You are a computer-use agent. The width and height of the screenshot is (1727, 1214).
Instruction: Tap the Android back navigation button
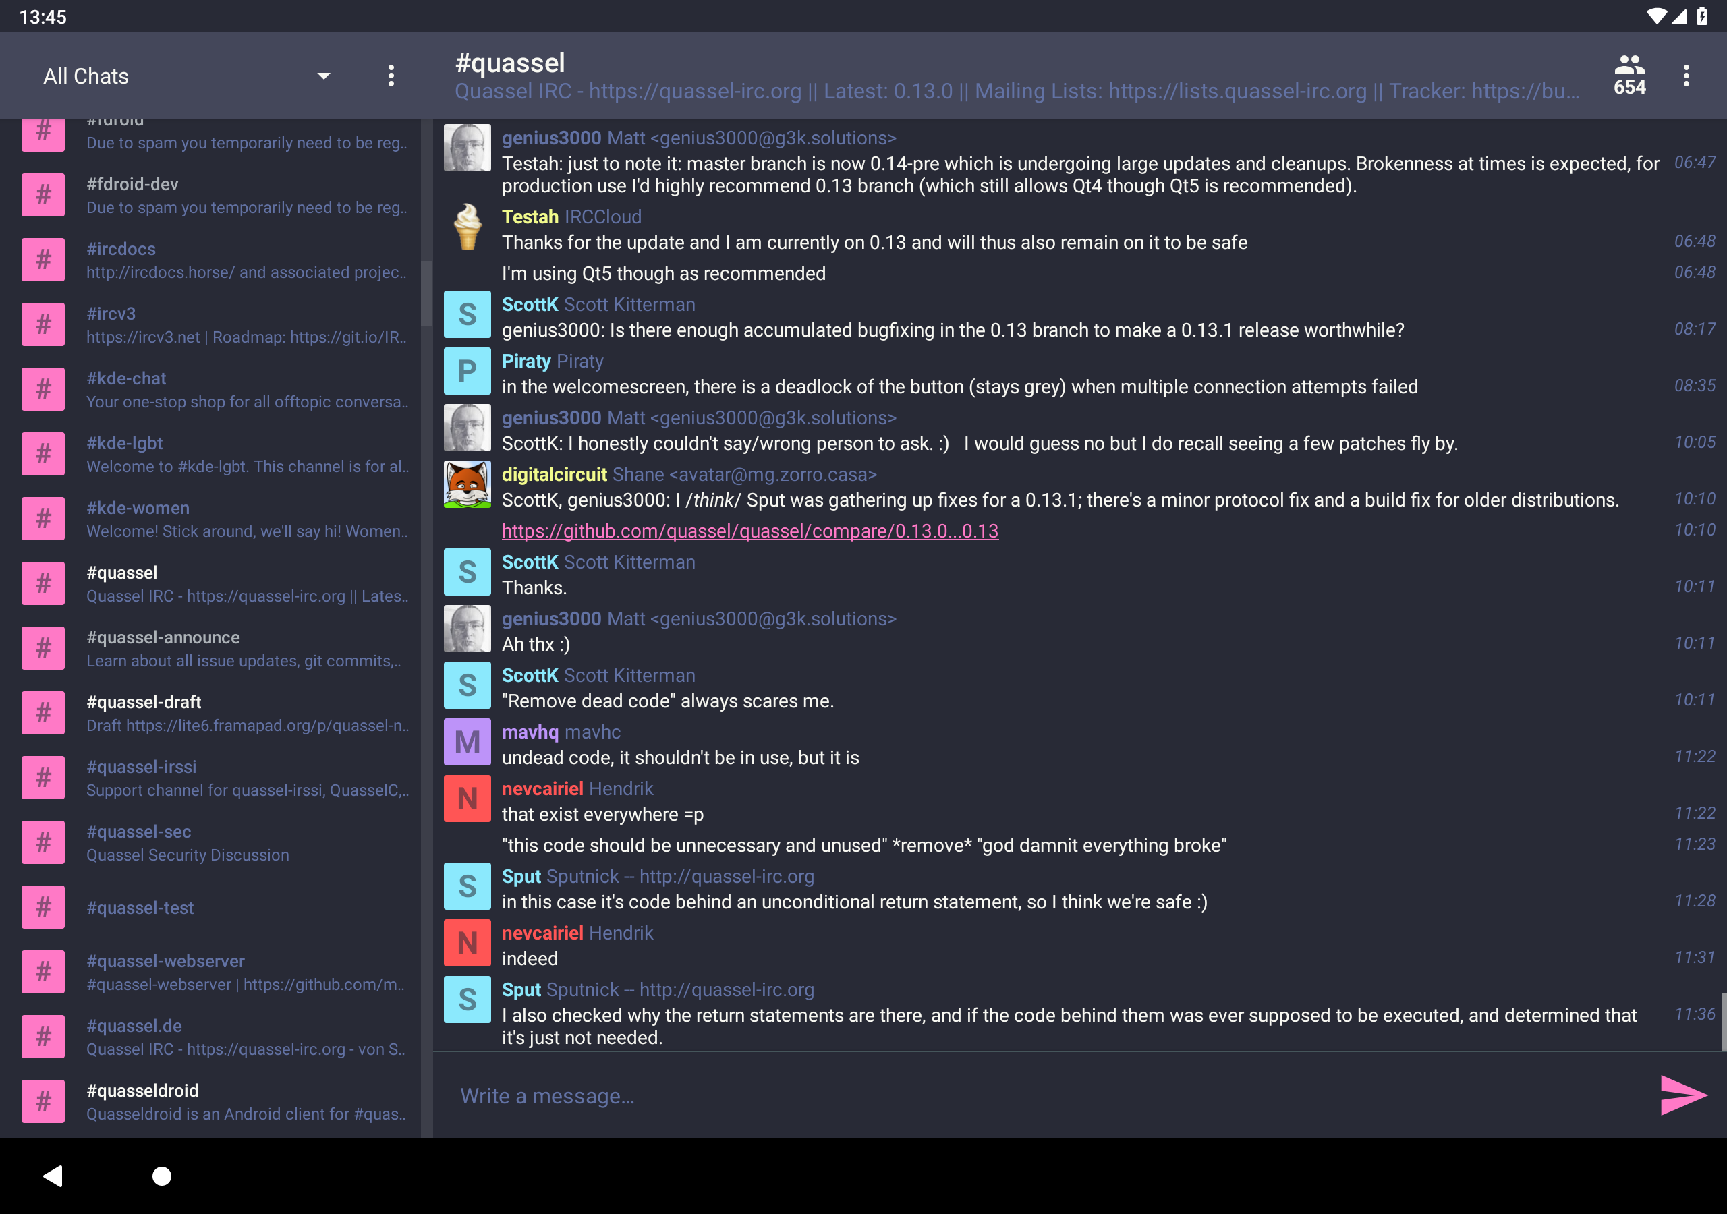click(53, 1176)
